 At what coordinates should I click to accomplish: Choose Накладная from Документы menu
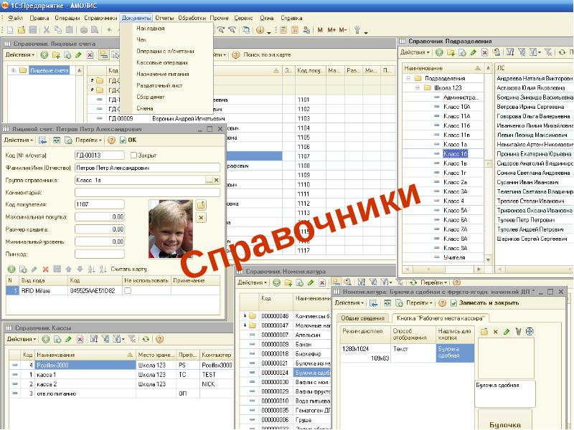(x=151, y=29)
